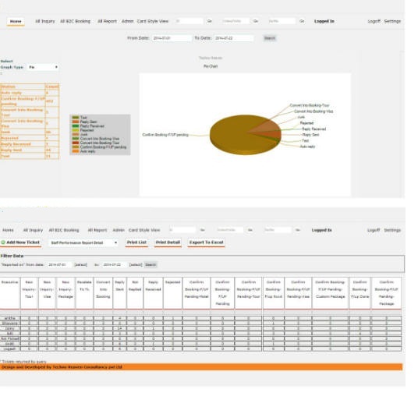The height and width of the screenshot is (396, 418).
Task: Click 'Confirm Booking F/UP pending' label left of pie
Action: click(165, 135)
